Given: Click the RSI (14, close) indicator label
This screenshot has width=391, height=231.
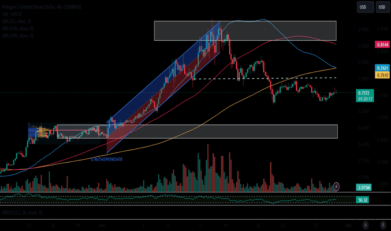Looking at the screenshot, I should (x=14, y=199).
